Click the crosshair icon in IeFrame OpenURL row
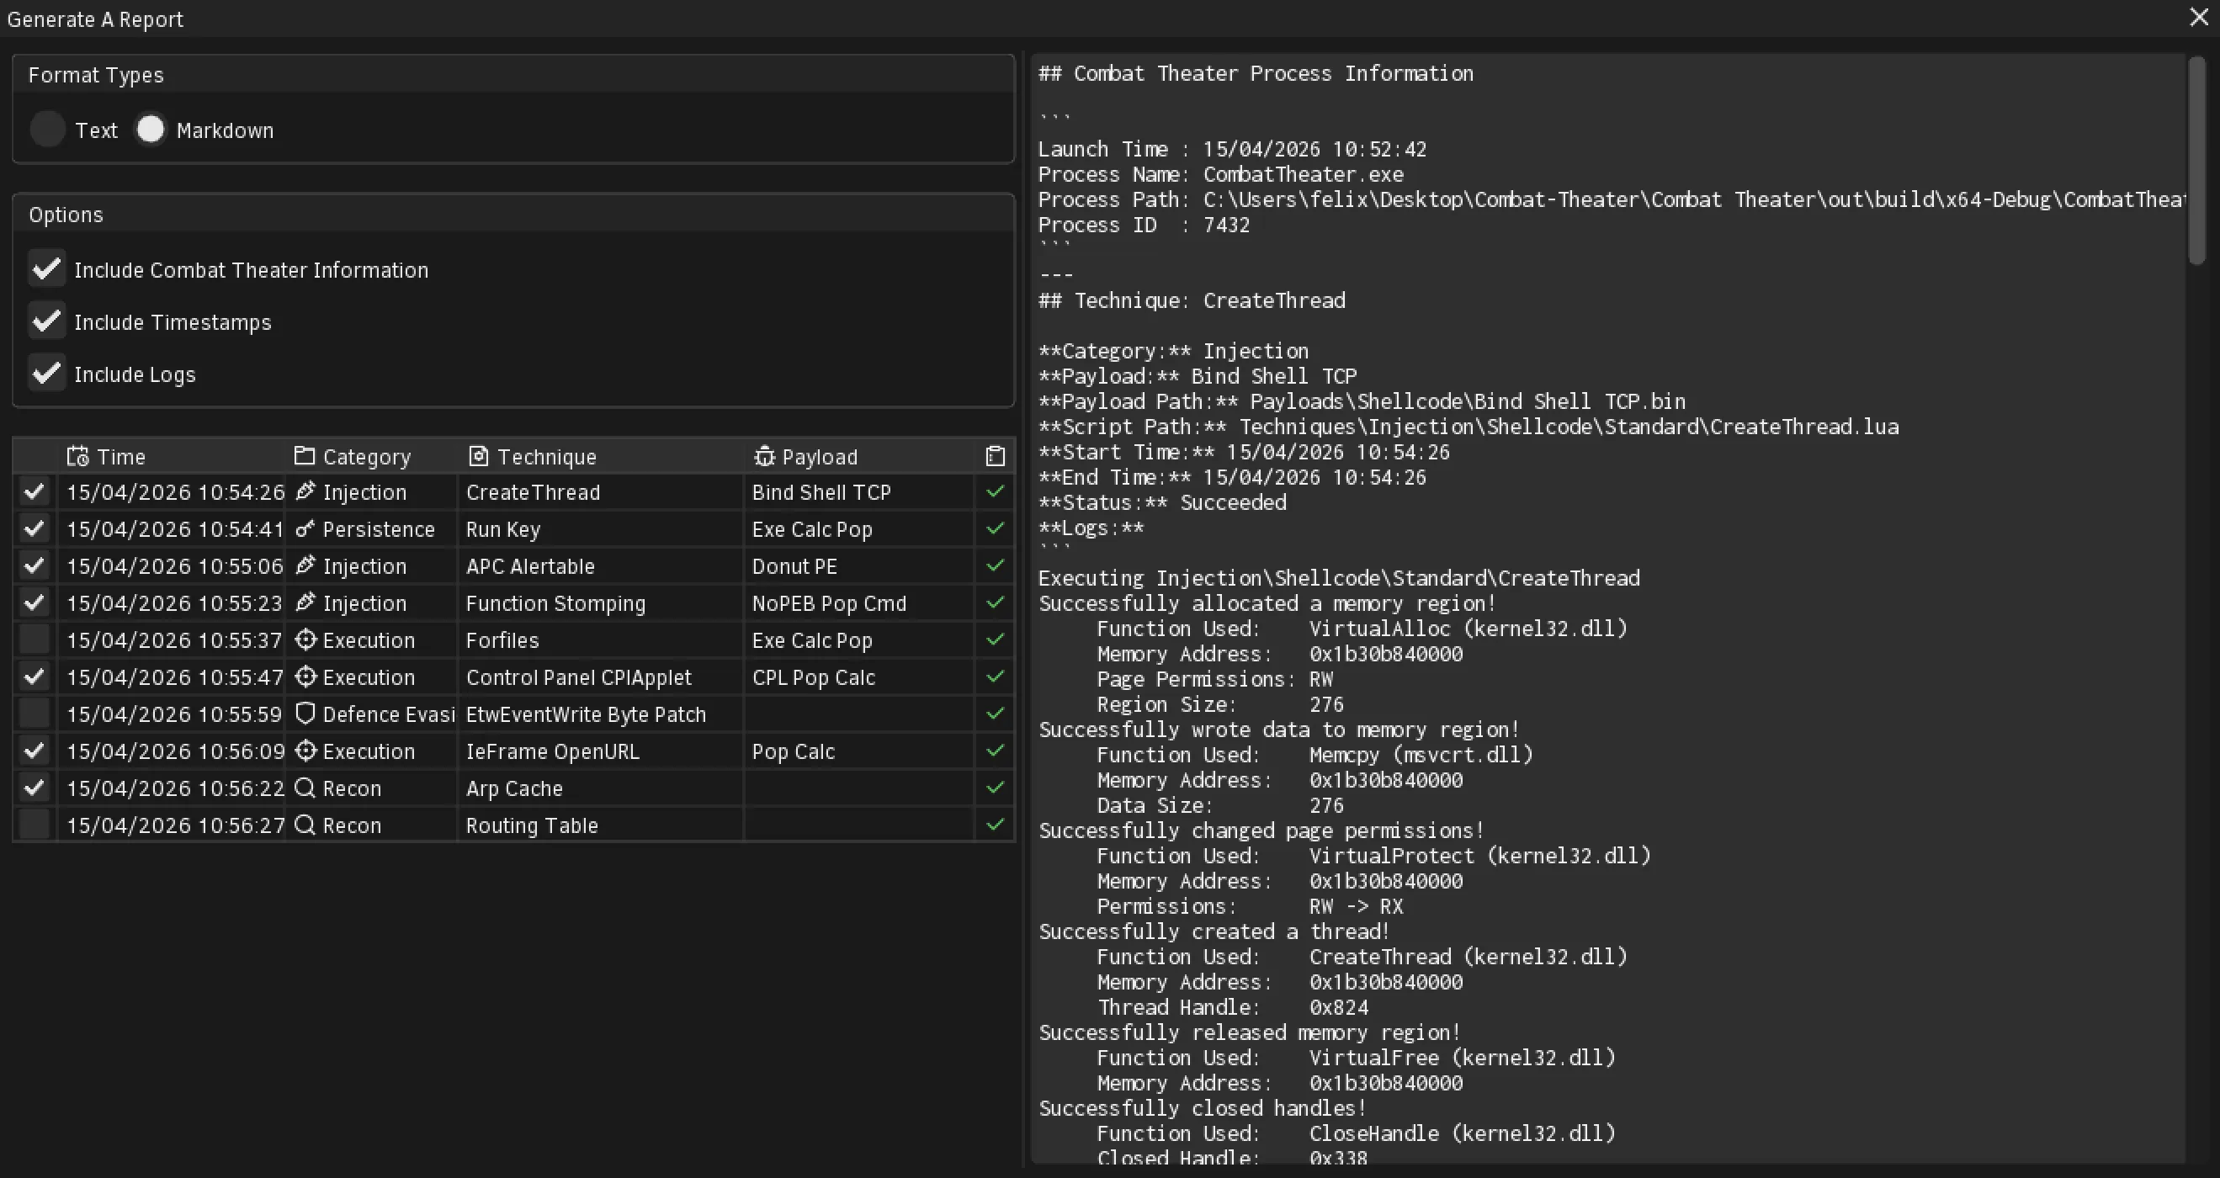Screen dimensions: 2220x1178 [x=305, y=751]
